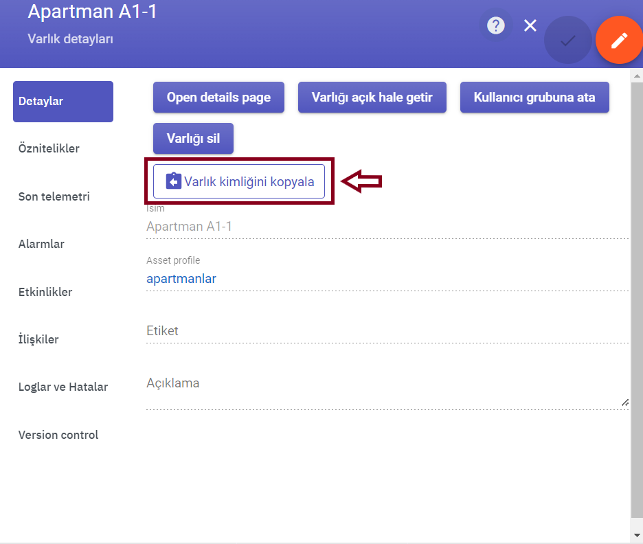The height and width of the screenshot is (544, 643).
Task: Click the scrollbar down arrow
Action: pyautogui.click(x=637, y=535)
